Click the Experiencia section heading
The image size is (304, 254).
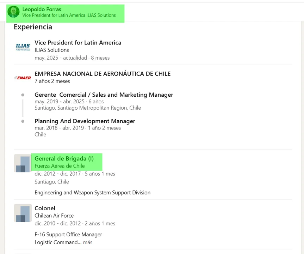[x=33, y=27]
